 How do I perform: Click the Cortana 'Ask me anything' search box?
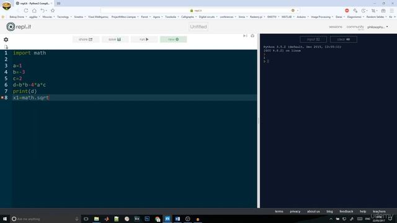(x=45, y=219)
